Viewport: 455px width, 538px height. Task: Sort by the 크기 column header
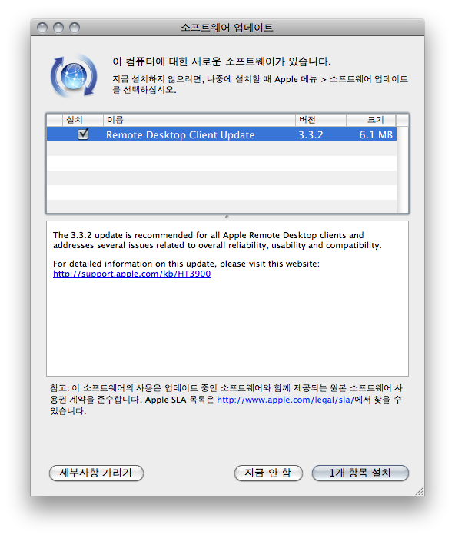tap(371, 120)
